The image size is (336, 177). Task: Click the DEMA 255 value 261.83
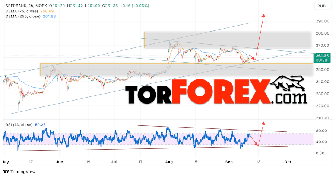49,16
